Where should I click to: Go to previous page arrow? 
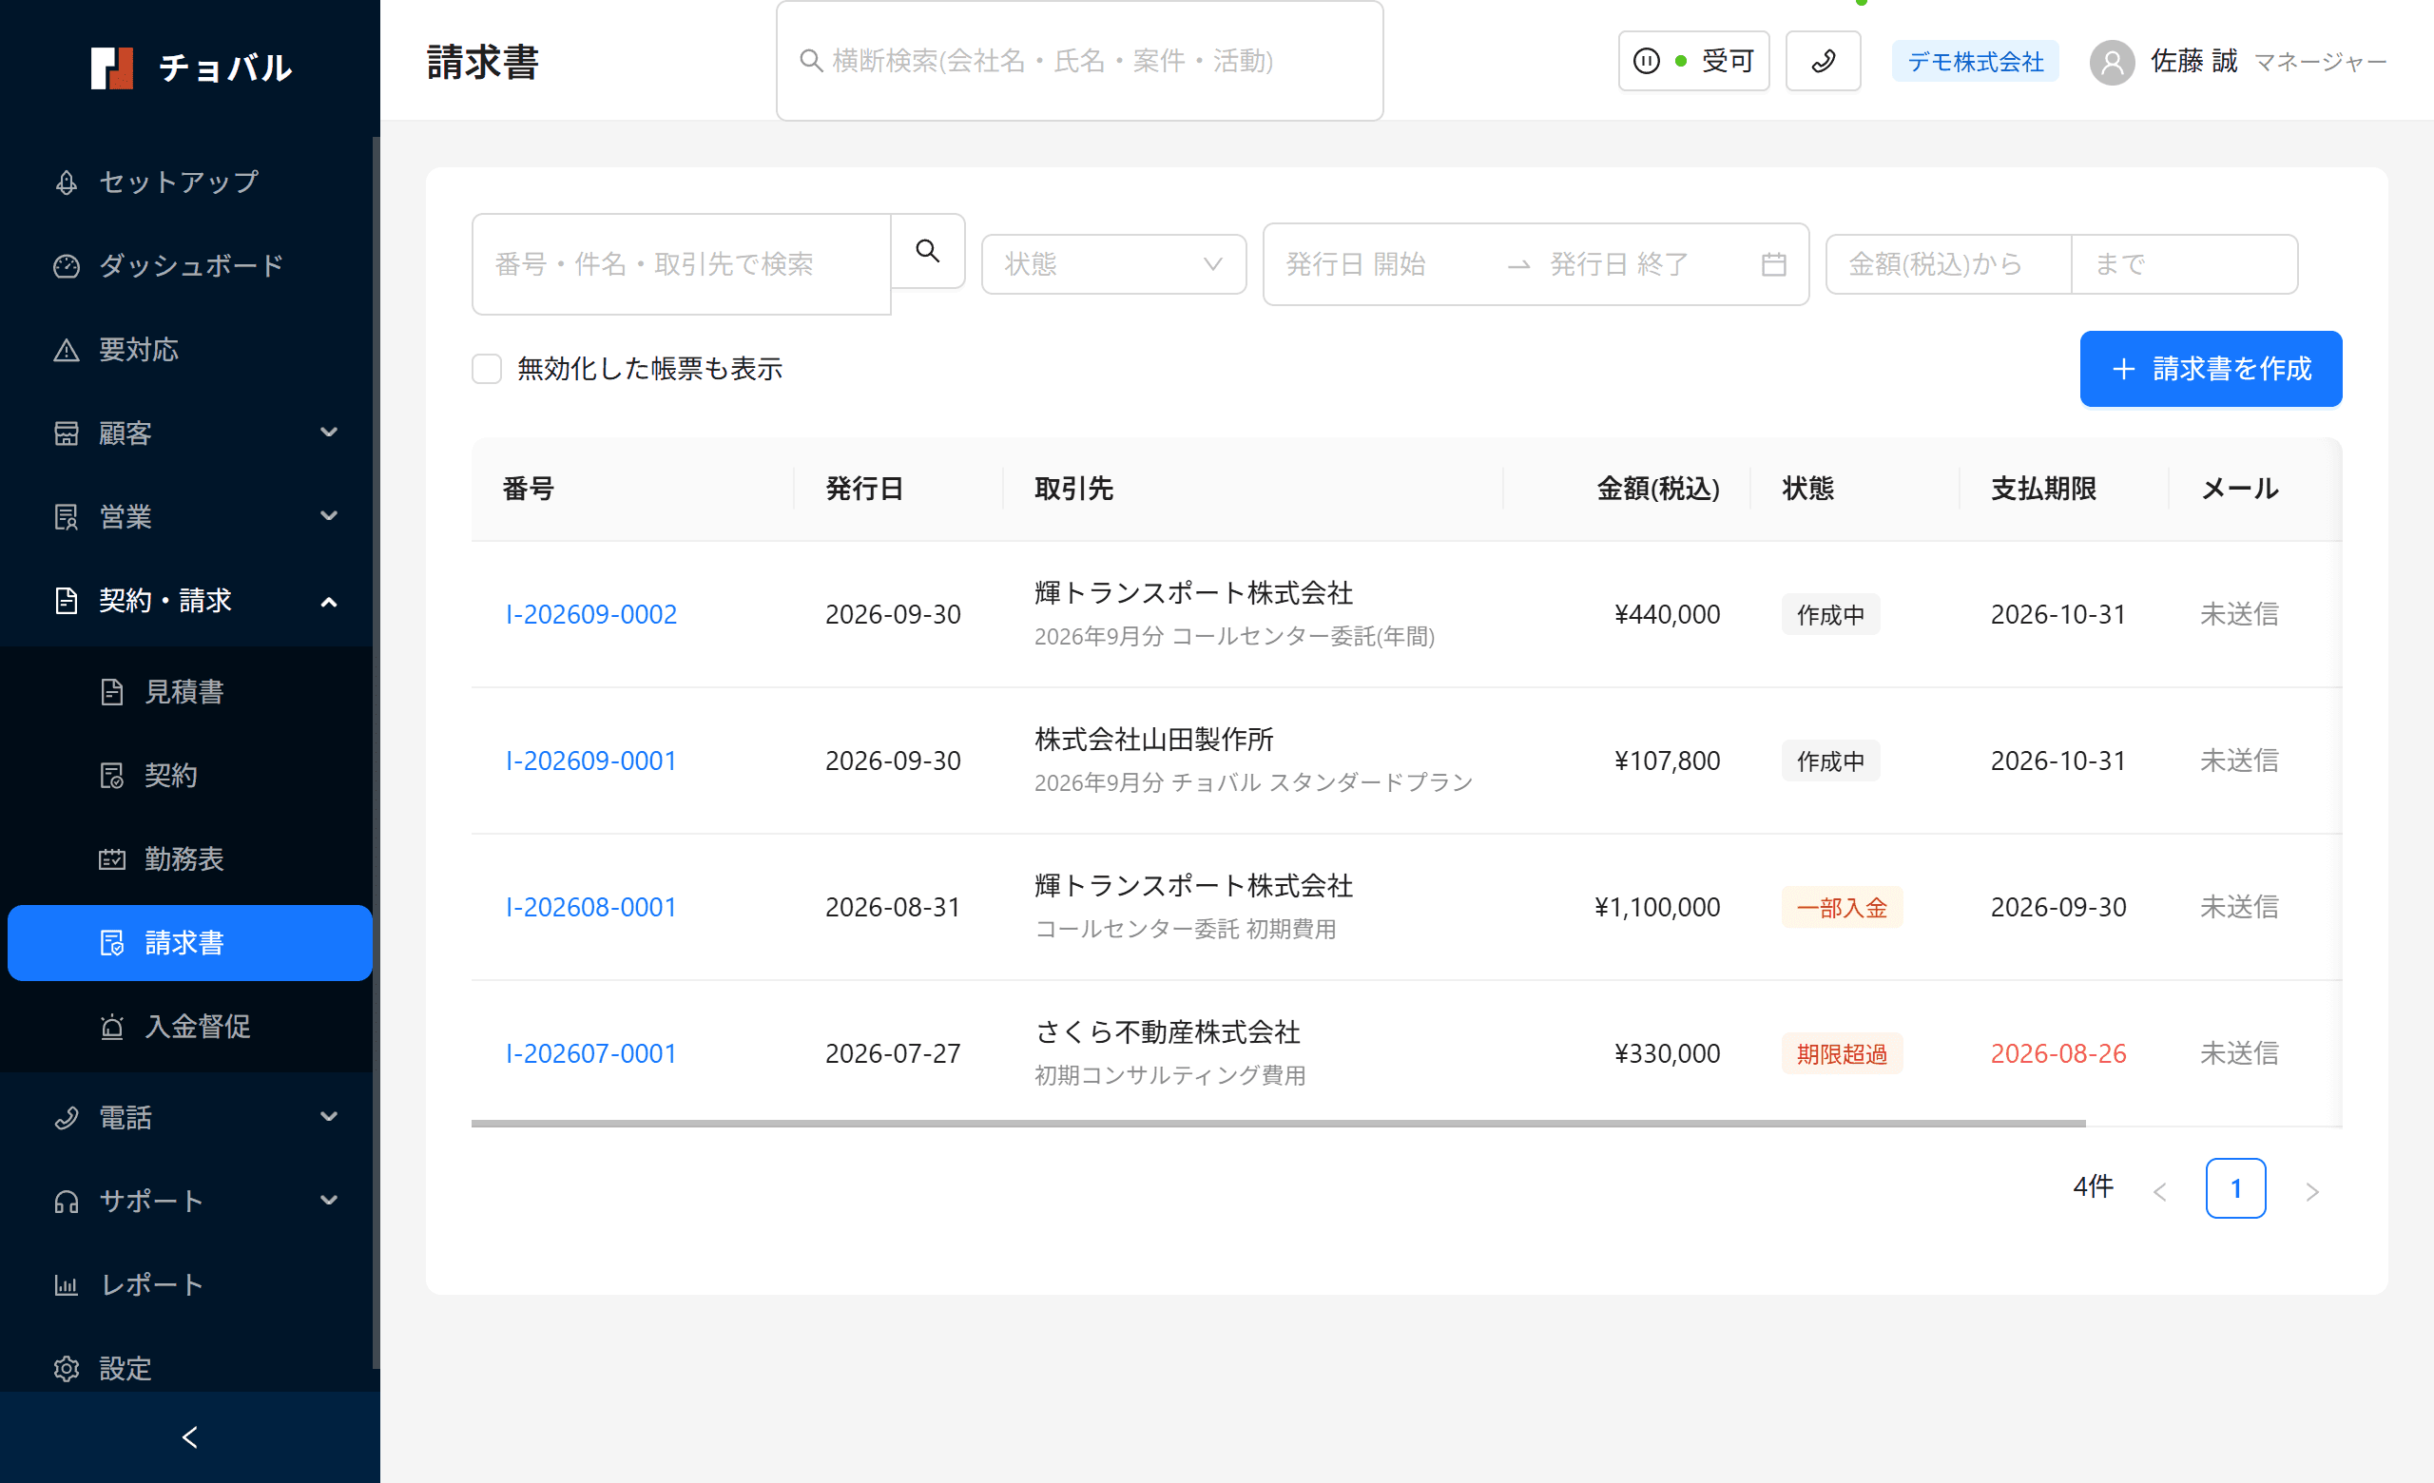point(2160,1191)
